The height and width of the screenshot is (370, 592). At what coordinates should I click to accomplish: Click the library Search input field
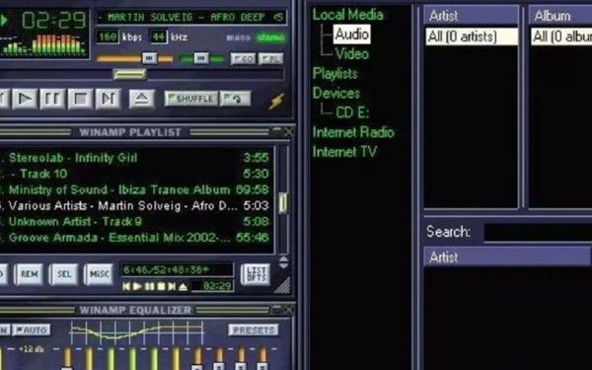(538, 232)
